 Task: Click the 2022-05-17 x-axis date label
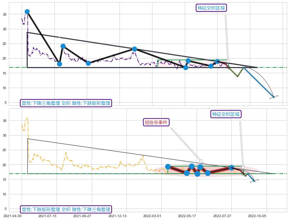(x=187, y=216)
